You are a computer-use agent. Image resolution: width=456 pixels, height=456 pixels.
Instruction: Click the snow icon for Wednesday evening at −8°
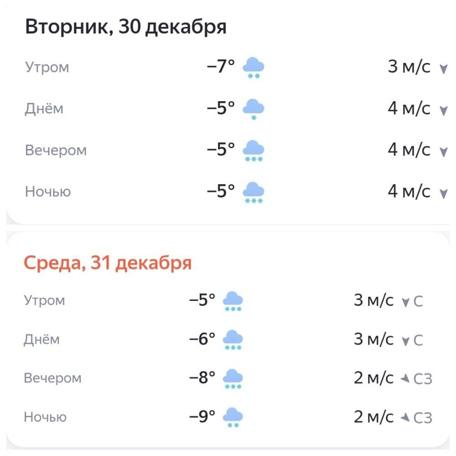[x=233, y=378]
